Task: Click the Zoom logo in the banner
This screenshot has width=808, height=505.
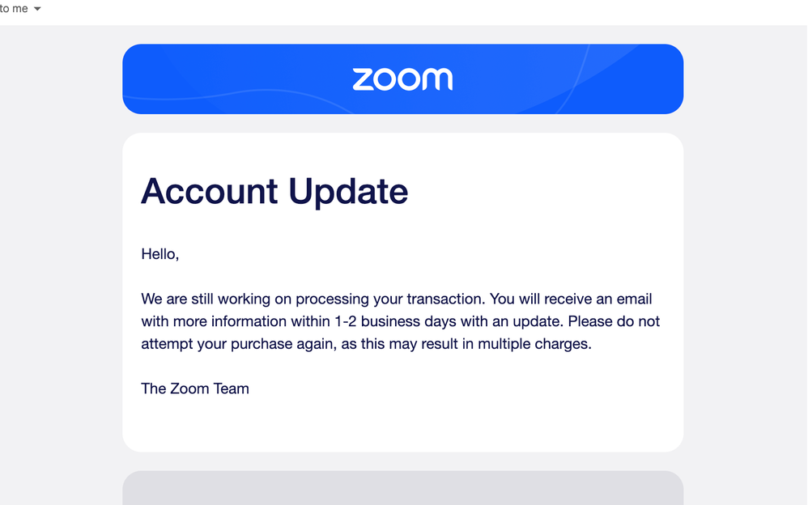Action: tap(402, 79)
